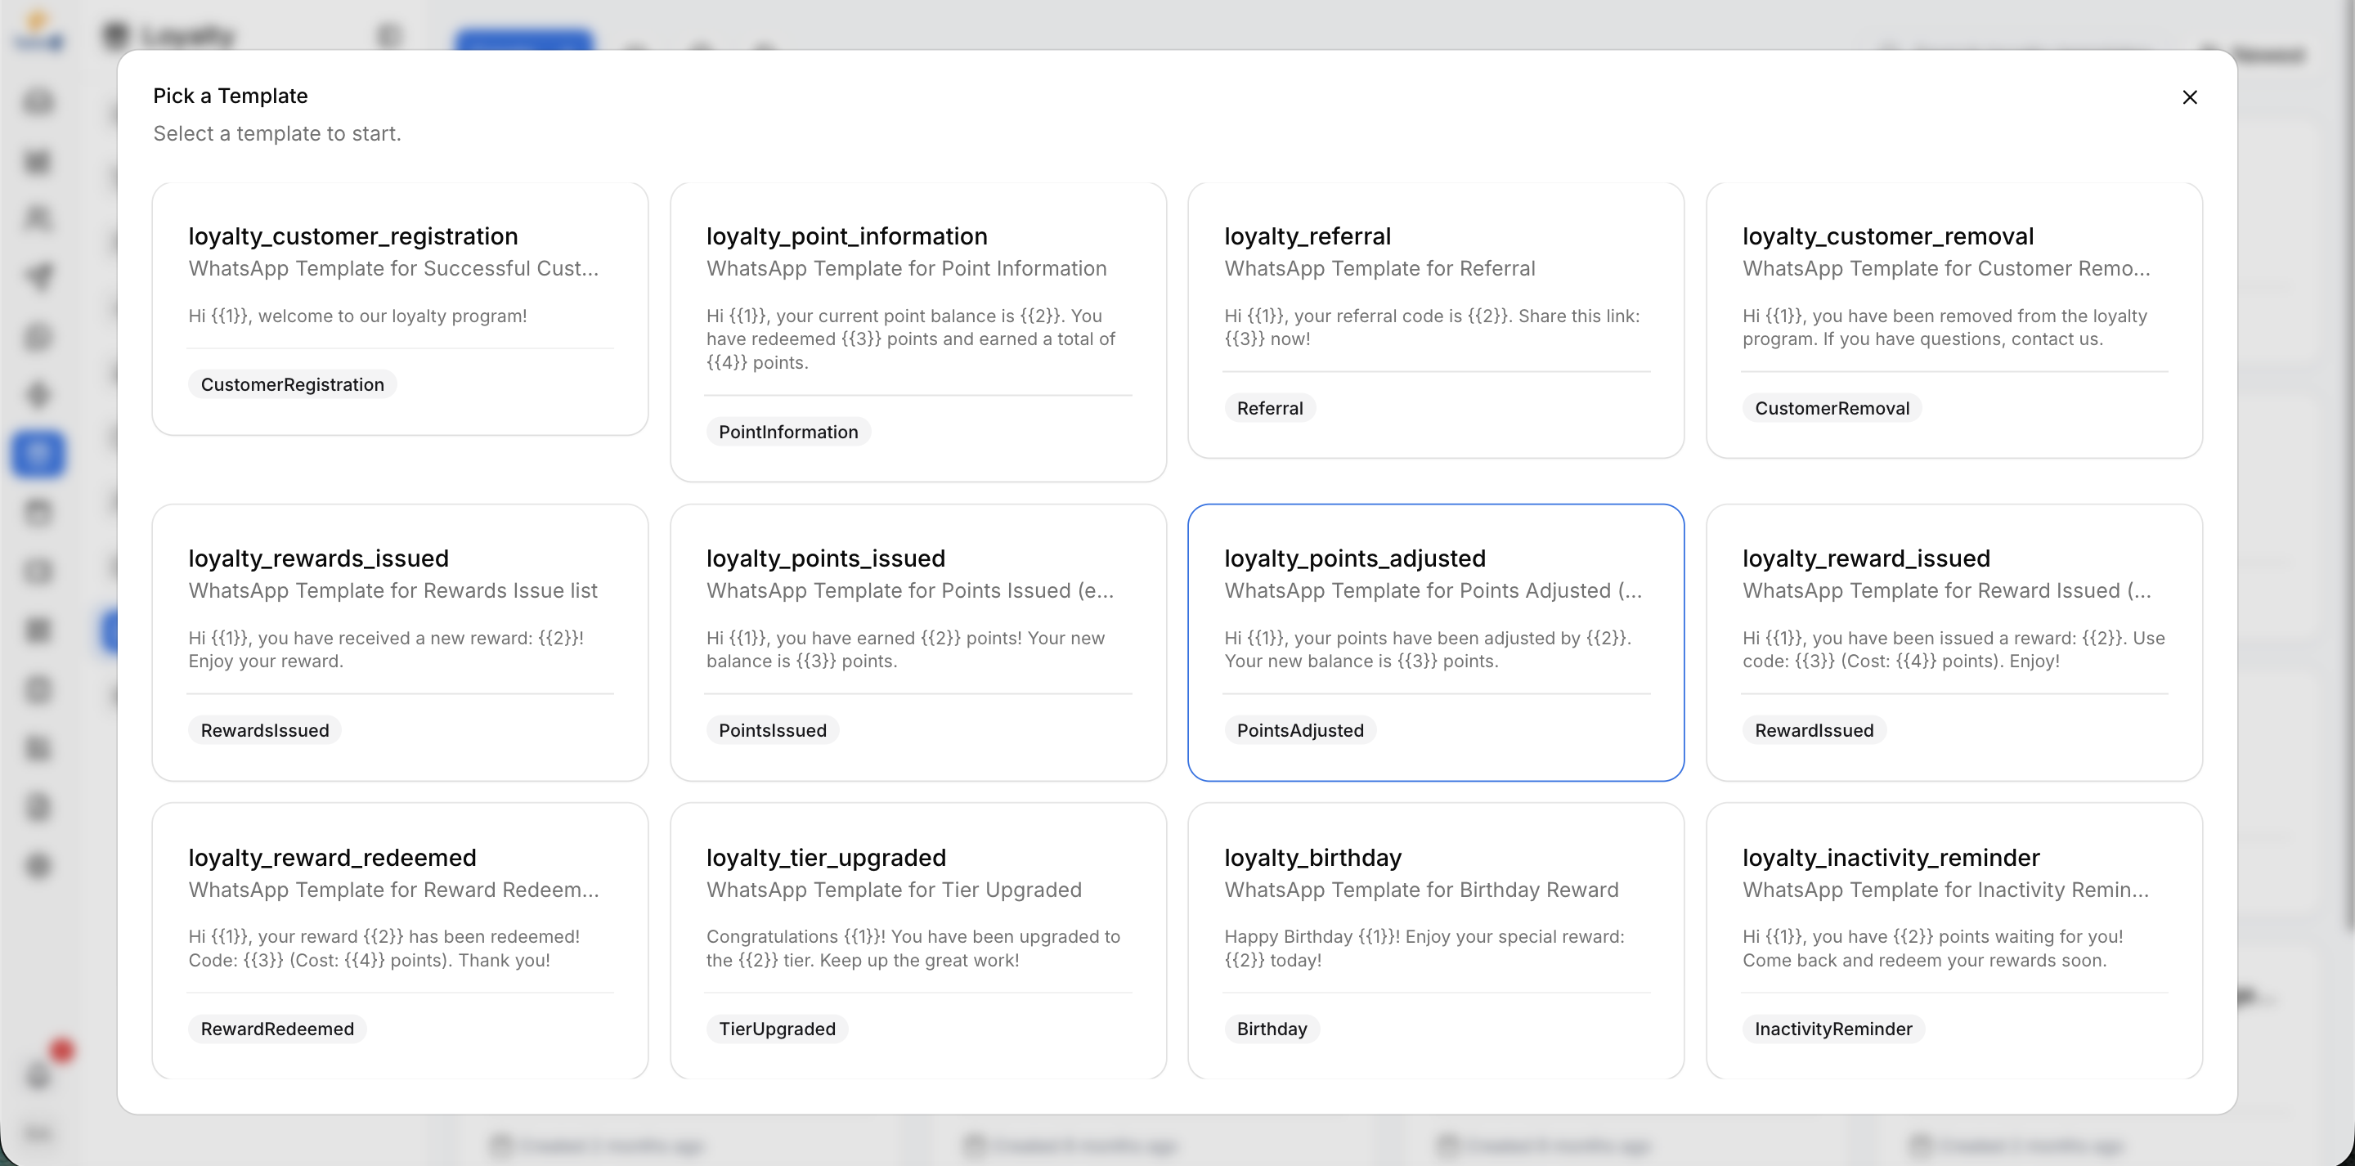Click the TierUpgraded tag chip

(777, 1029)
